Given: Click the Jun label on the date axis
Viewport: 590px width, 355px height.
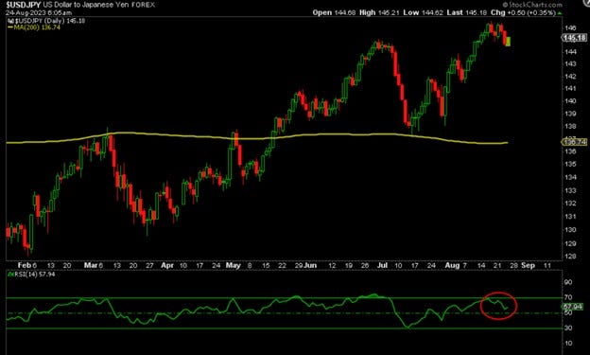Looking at the screenshot, I should tap(310, 265).
